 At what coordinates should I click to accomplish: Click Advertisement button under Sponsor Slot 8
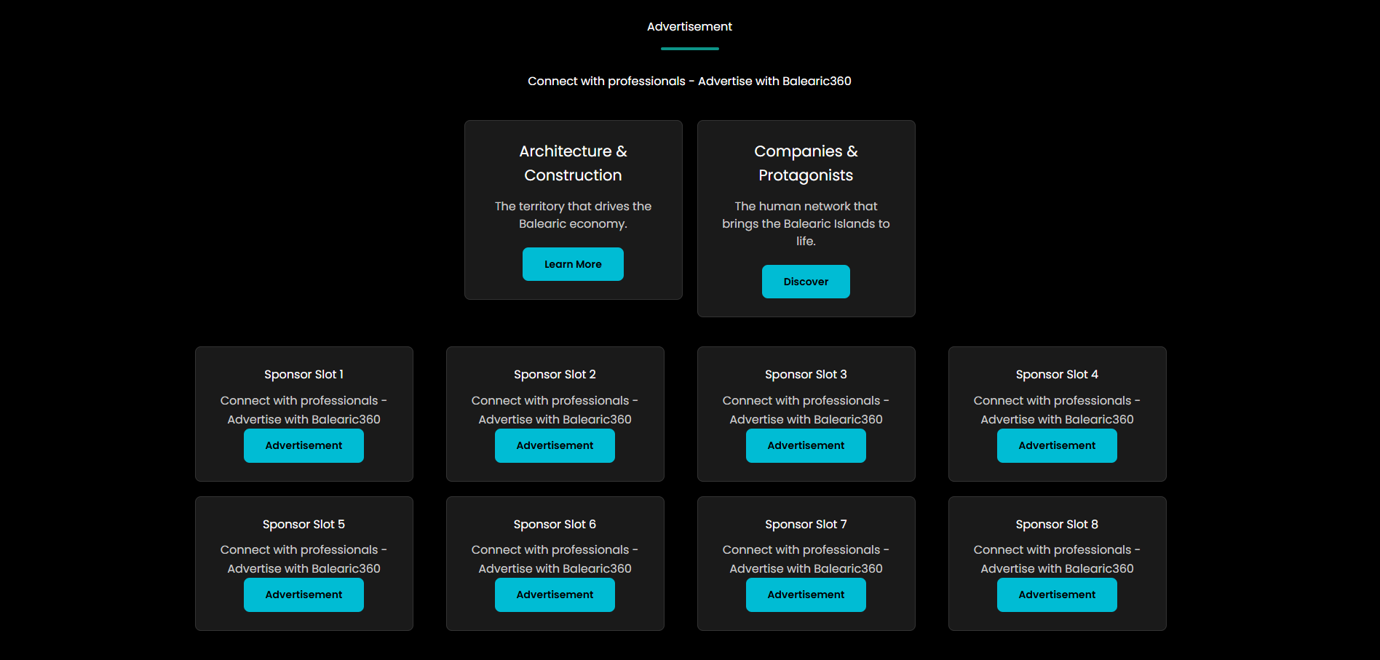1057,595
